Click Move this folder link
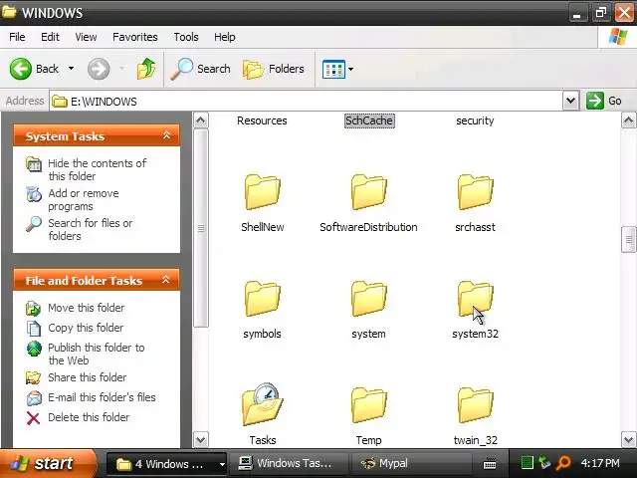This screenshot has width=637, height=478. pos(87,308)
